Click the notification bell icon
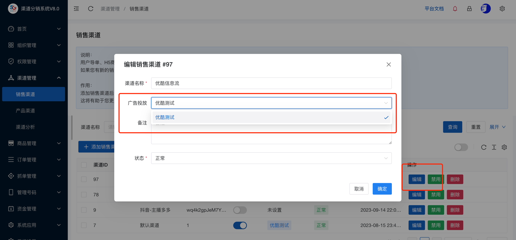Image resolution: width=516 pixels, height=240 pixels. click(x=455, y=9)
